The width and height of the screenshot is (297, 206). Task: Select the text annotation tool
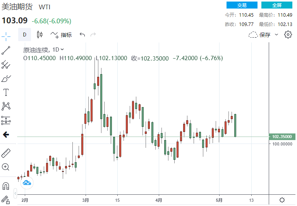pyautogui.click(x=6, y=92)
